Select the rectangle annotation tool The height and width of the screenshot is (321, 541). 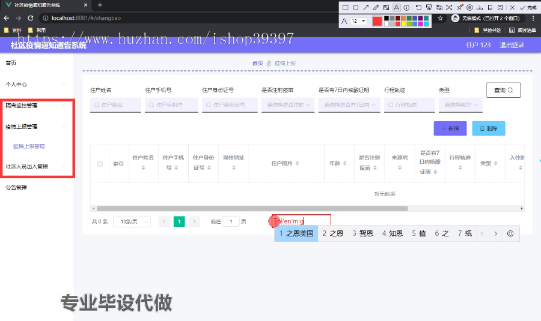(346, 7)
